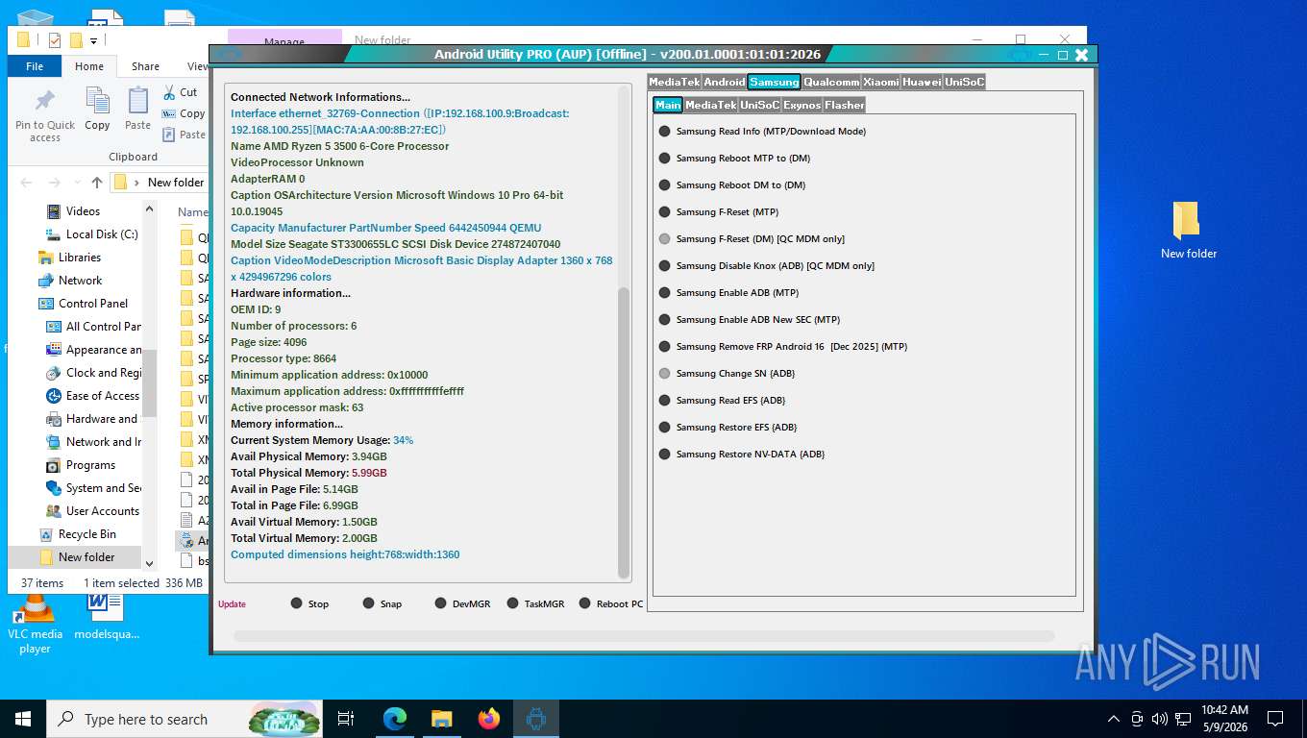Open Task View from the taskbar

point(346,719)
